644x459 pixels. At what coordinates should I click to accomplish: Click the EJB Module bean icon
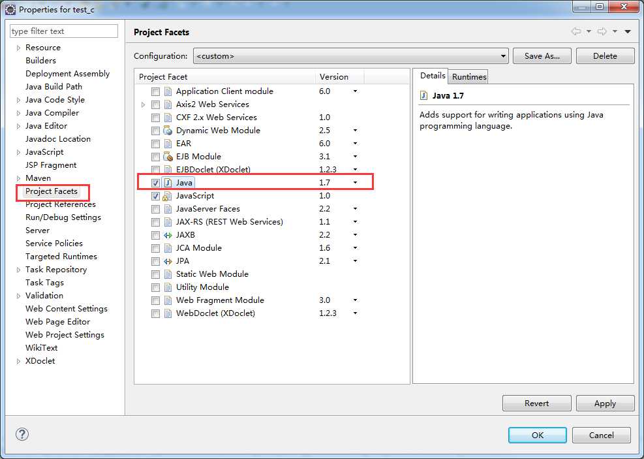tap(168, 157)
